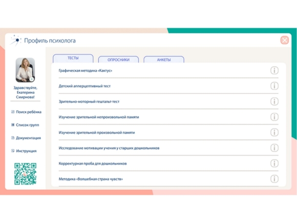Switch to the Опросники tab
Viewport: 297px width, 223px height.
[118, 59]
